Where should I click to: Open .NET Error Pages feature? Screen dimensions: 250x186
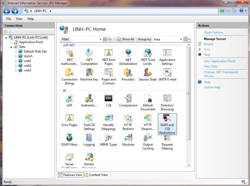pyautogui.click(x=109, y=57)
